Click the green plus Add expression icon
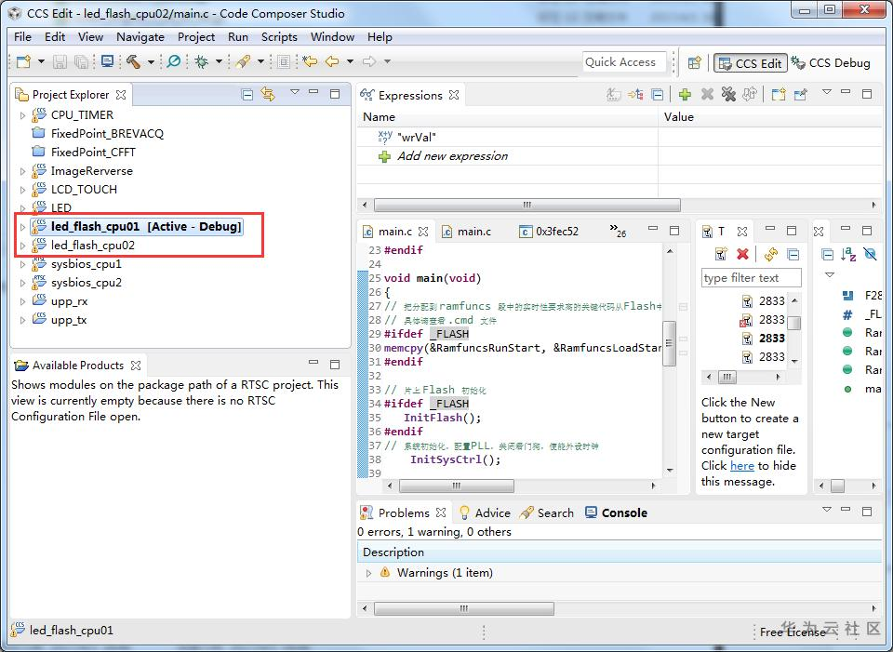The width and height of the screenshot is (893, 652). click(x=686, y=95)
